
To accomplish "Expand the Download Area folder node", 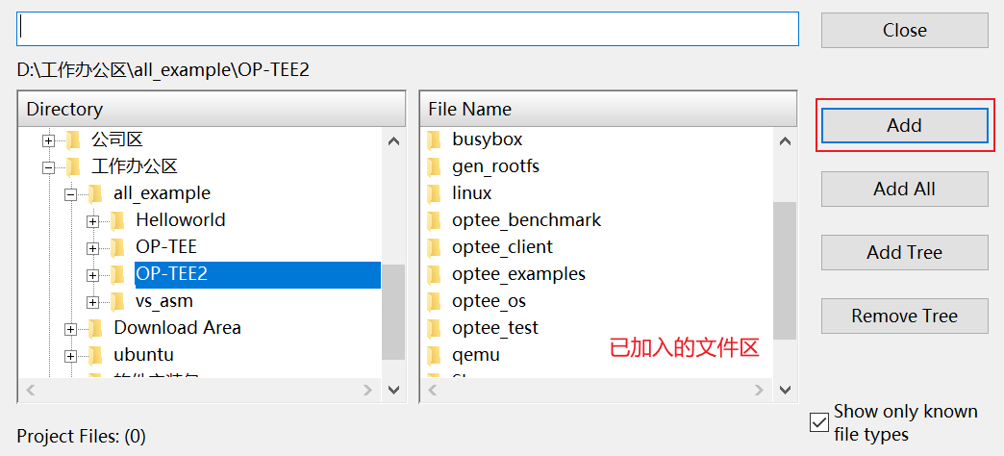I will 70,329.
